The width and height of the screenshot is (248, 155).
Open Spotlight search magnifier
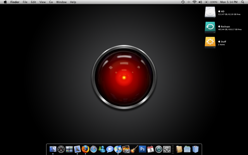[x=243, y=2]
